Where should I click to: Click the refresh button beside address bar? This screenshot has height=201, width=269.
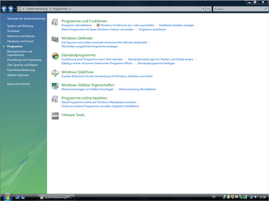coord(208,9)
